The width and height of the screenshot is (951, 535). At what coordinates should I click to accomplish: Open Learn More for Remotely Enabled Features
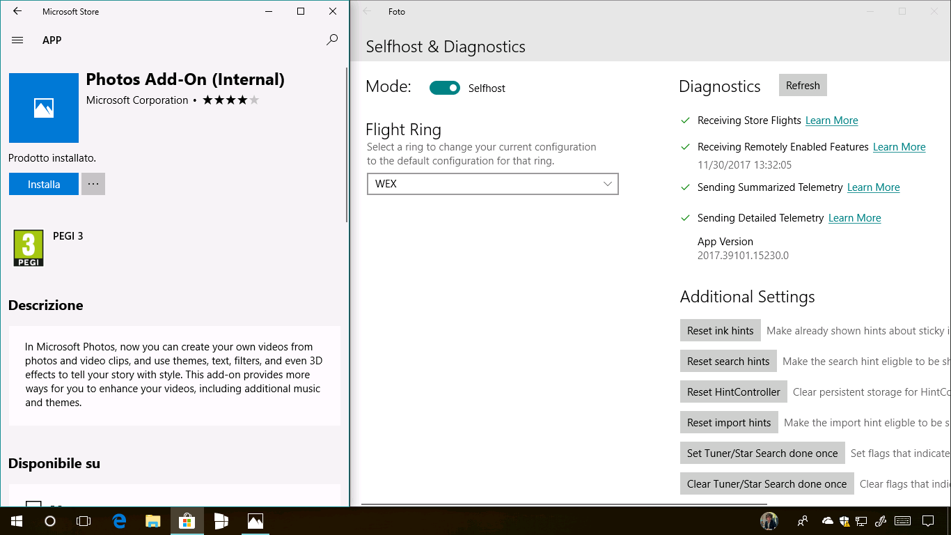(899, 147)
